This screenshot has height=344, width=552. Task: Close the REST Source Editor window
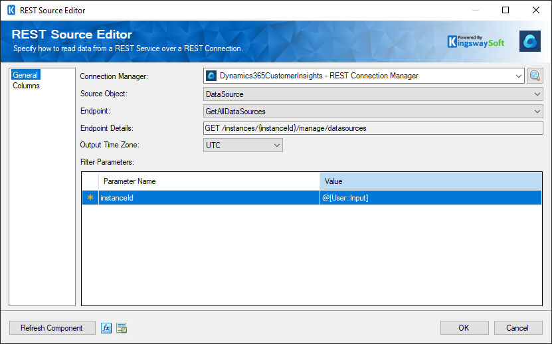(x=536, y=10)
